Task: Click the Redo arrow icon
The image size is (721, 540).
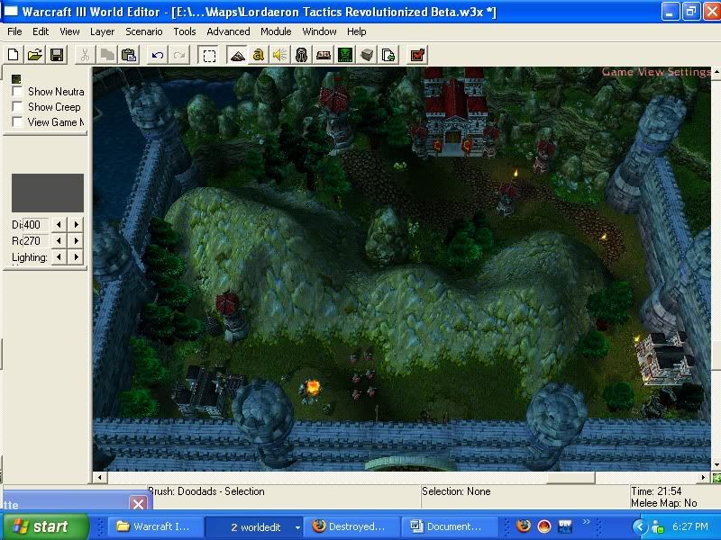Action: [179, 55]
